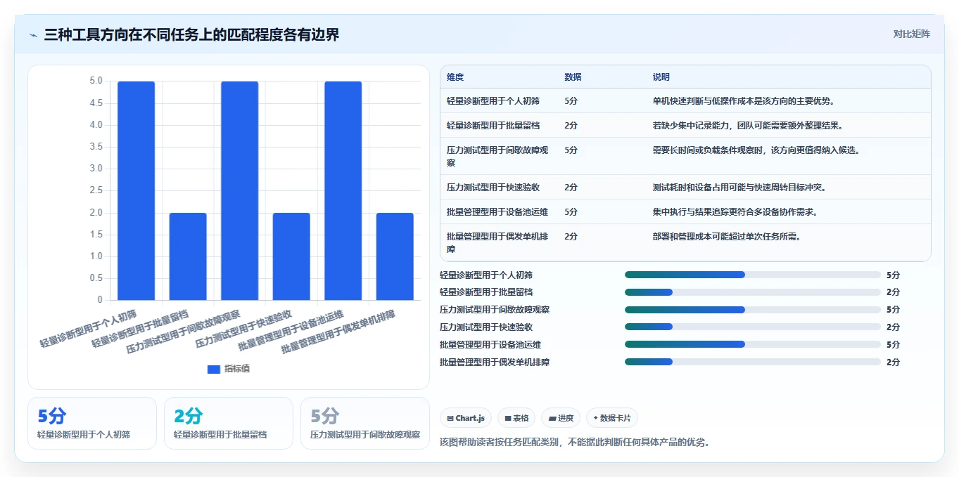959x477 pixels.
Task: Click the progress bar for 轻量诊断型用于批量留档
Action: (753, 292)
